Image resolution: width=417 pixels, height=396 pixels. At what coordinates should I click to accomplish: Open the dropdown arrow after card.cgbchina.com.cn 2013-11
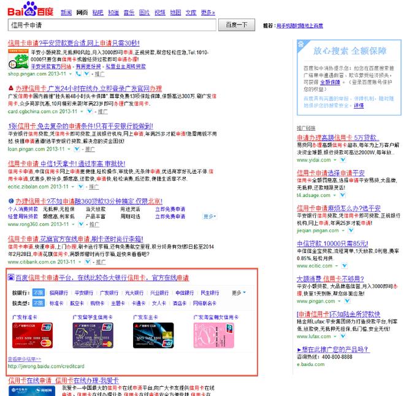click(82, 111)
